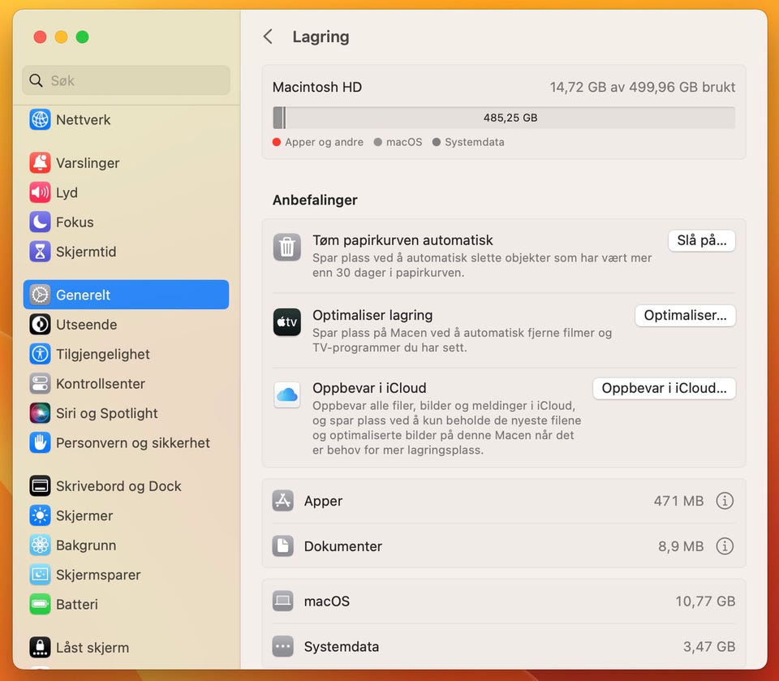Viewport: 779px width, 681px height.
Task: Click the Kontrollsenter switches icon
Action: (40, 384)
